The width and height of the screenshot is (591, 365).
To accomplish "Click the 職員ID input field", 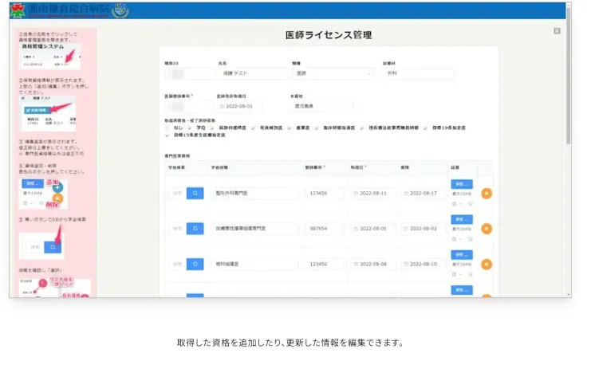I will point(190,73).
